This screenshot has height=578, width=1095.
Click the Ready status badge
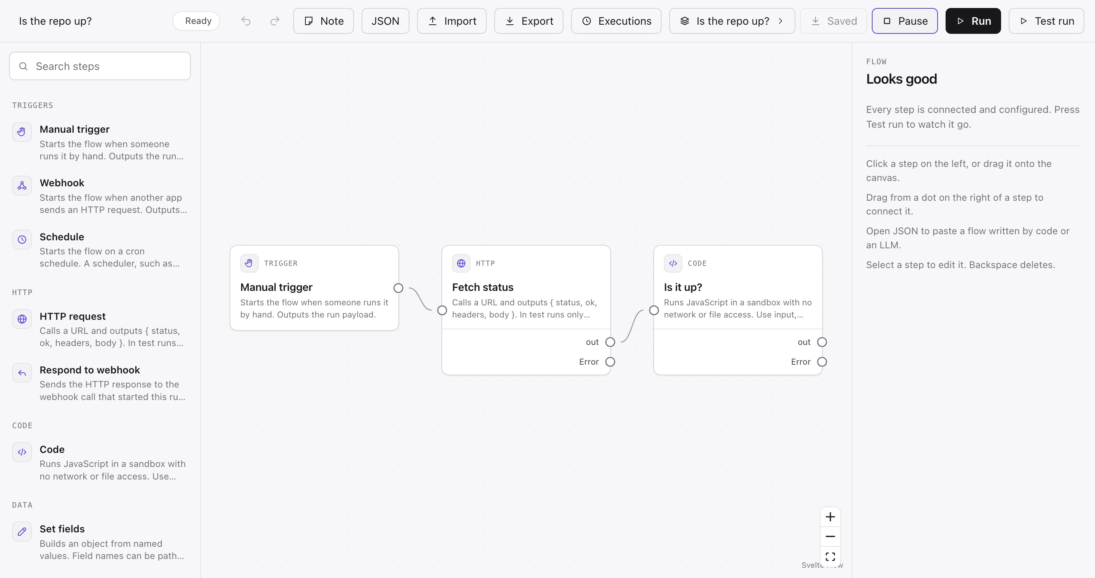click(196, 21)
